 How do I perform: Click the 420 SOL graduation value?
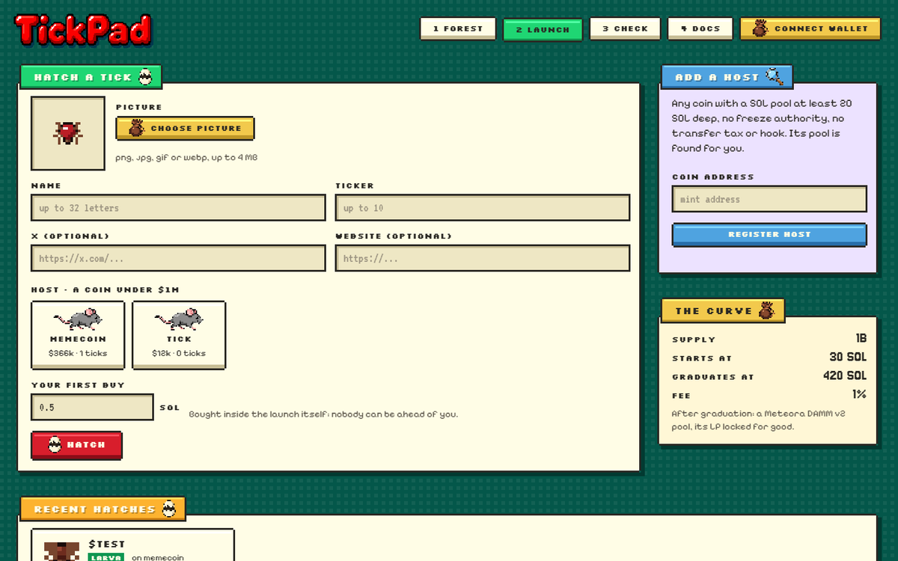(845, 375)
